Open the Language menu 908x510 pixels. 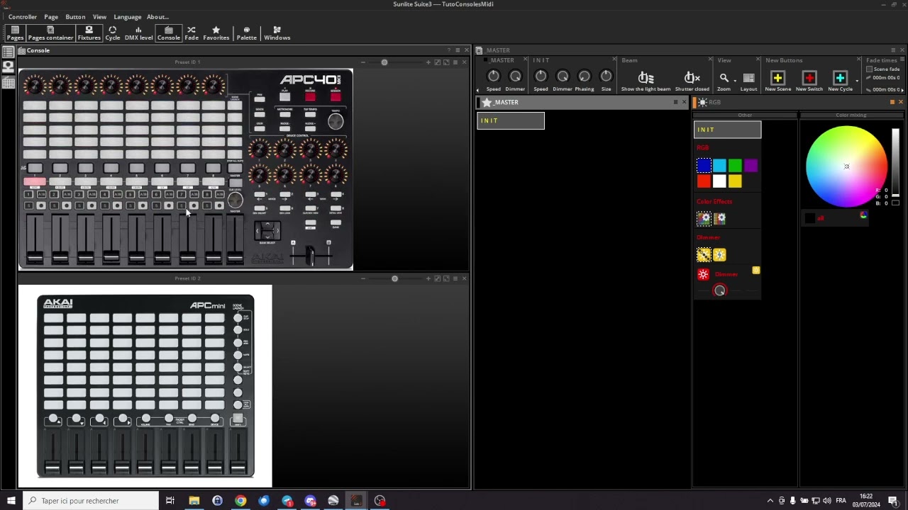pos(127,17)
